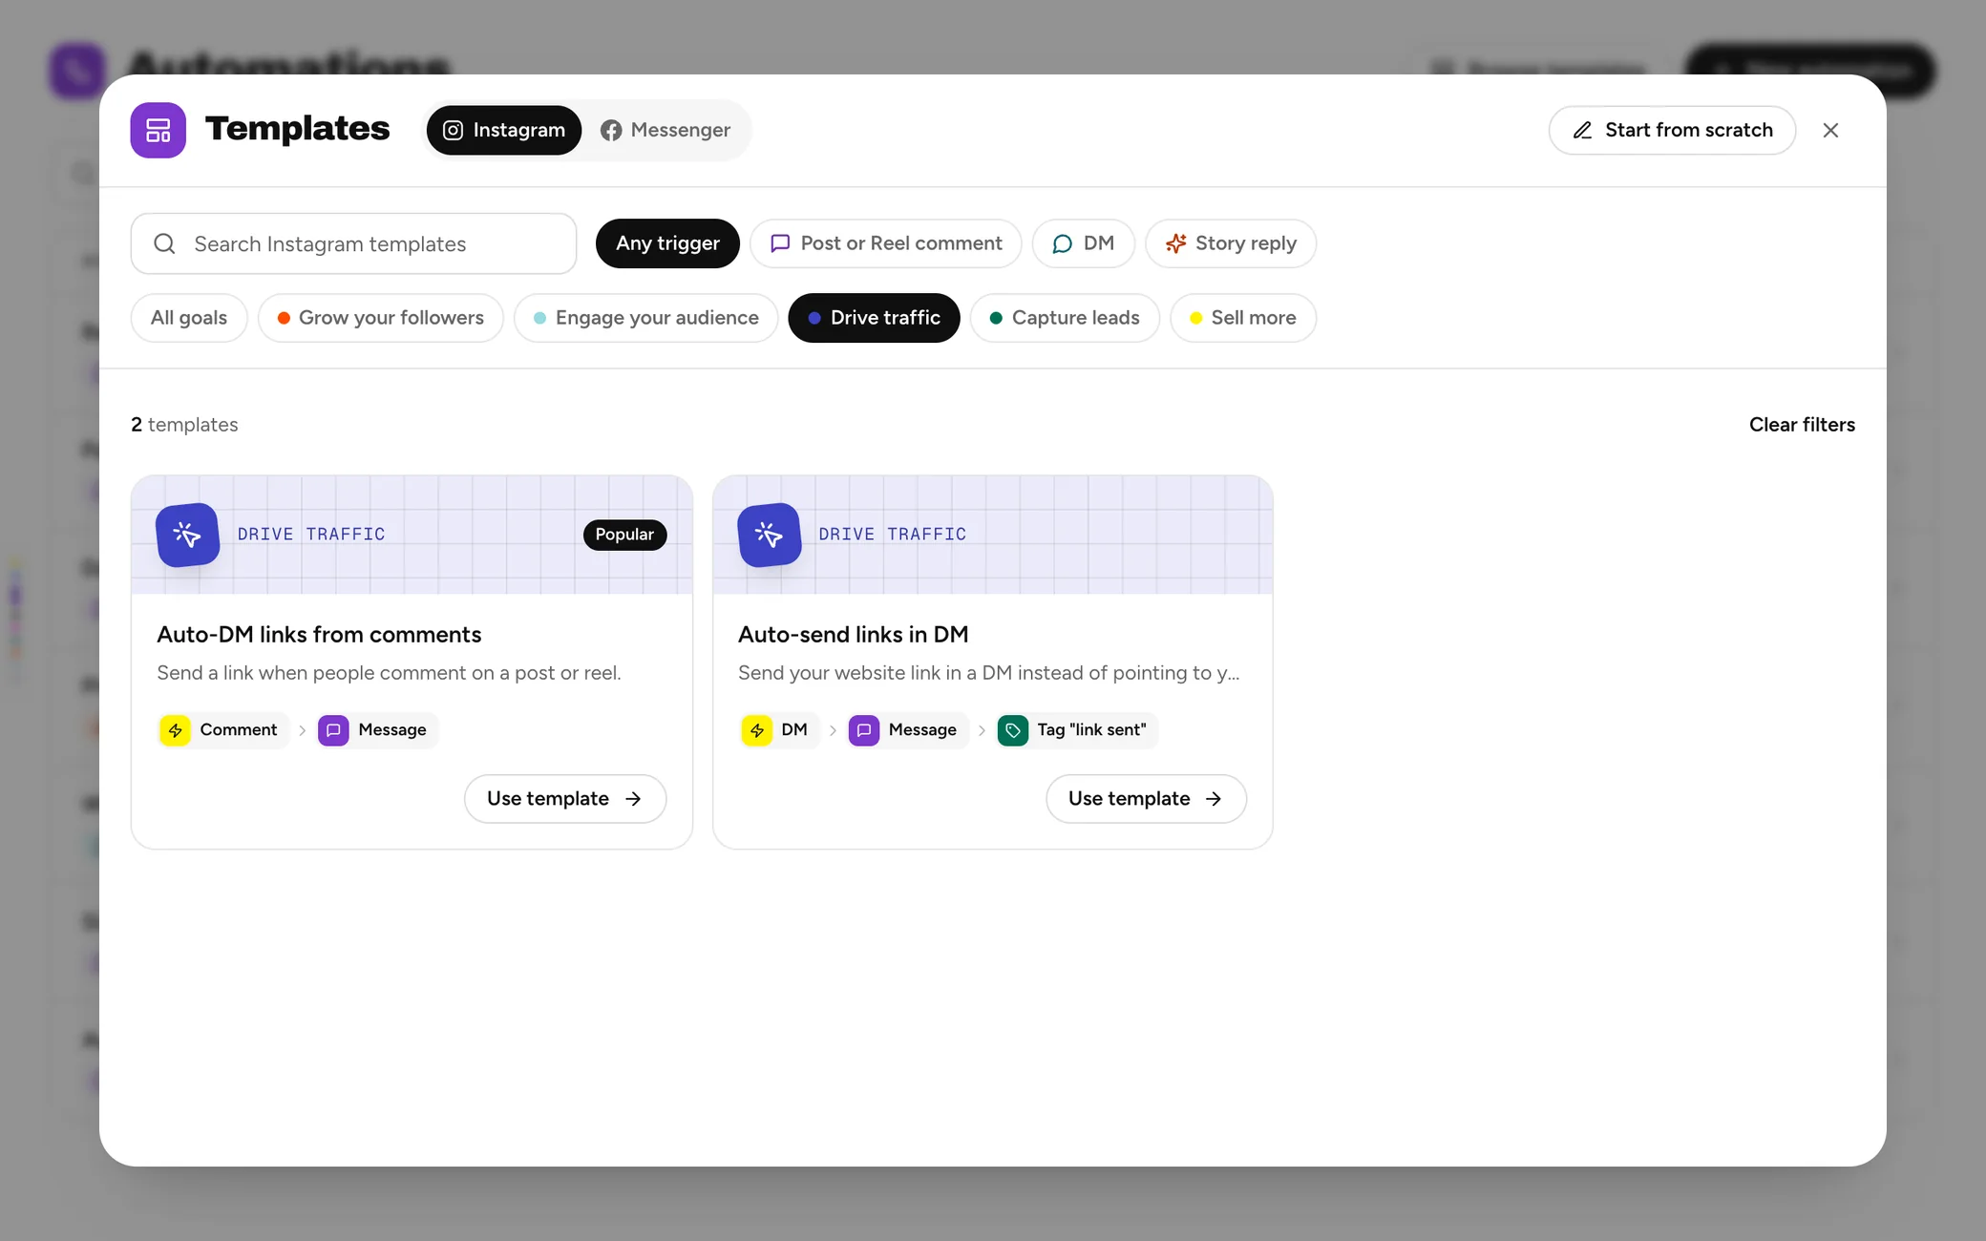Filter by DM trigger

(1083, 243)
